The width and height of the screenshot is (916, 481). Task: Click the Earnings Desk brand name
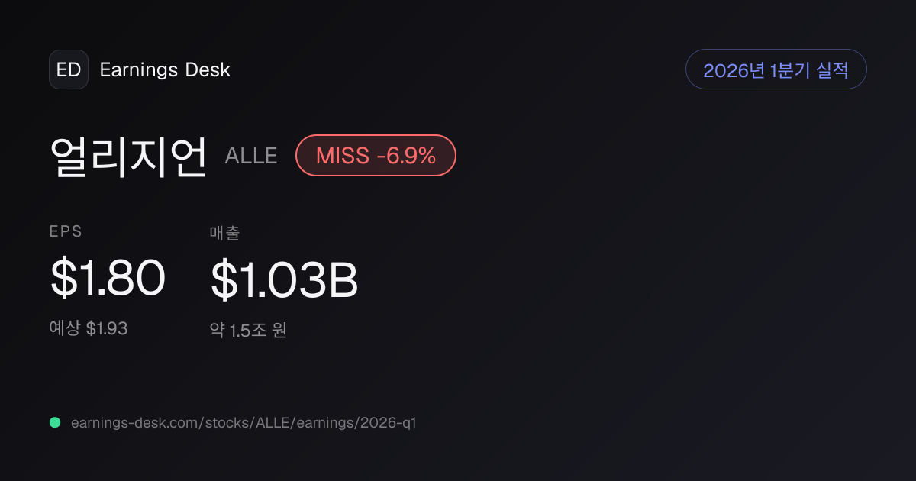click(x=165, y=69)
